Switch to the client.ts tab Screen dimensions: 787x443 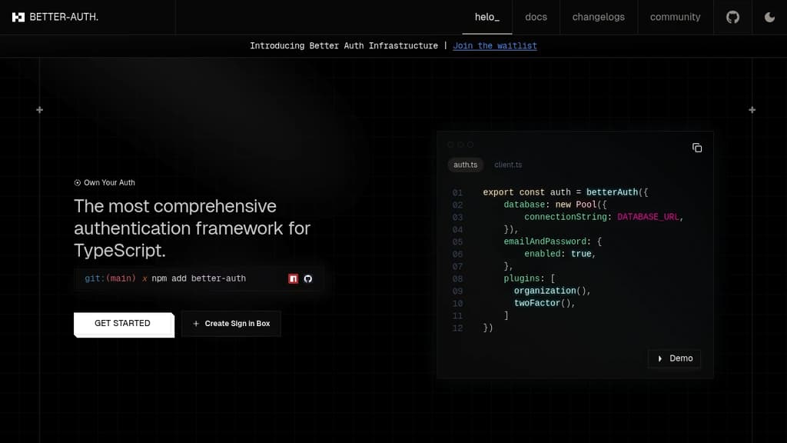pyautogui.click(x=508, y=165)
